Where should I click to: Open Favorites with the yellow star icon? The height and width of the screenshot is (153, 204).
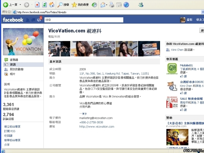click(x=80, y=5)
